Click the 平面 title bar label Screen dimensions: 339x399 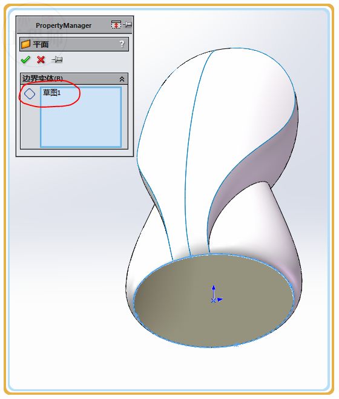pos(41,44)
